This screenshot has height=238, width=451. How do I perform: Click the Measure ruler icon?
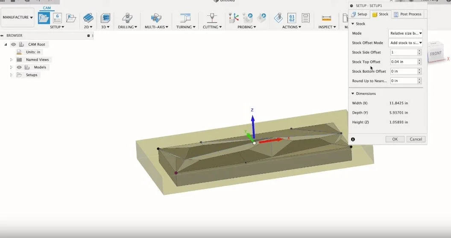(326, 18)
